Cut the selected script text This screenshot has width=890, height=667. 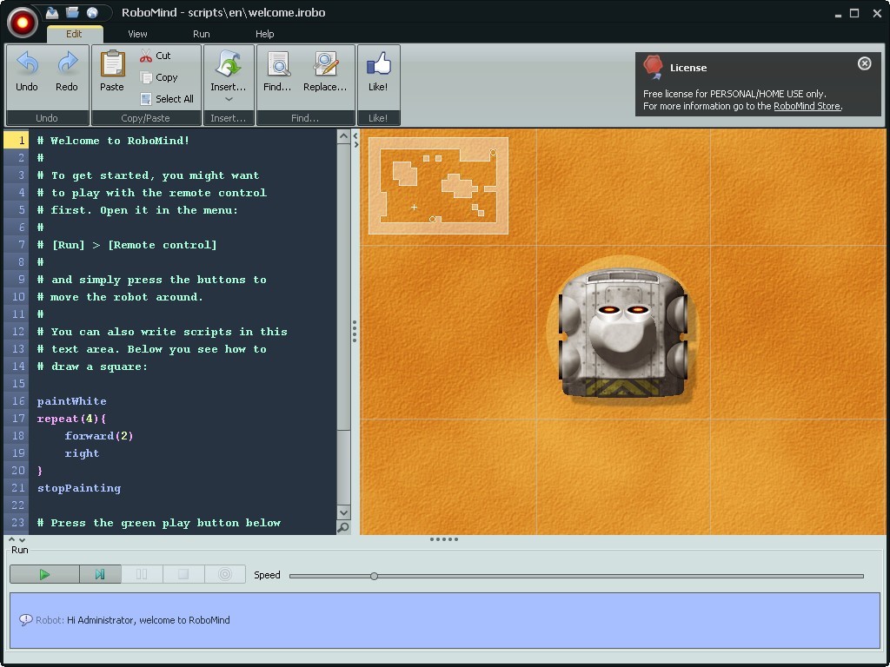[x=156, y=56]
